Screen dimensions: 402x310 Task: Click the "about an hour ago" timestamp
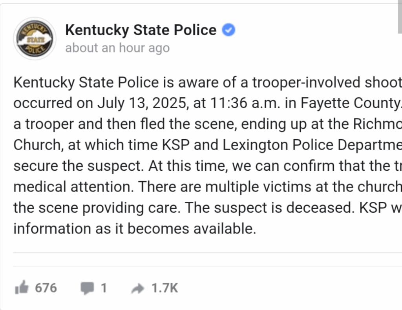click(117, 48)
